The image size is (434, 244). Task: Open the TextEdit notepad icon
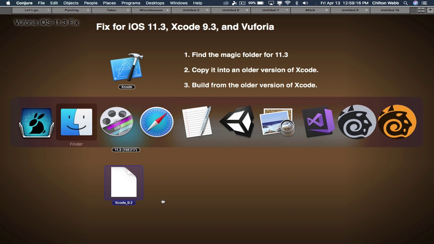[x=197, y=122]
